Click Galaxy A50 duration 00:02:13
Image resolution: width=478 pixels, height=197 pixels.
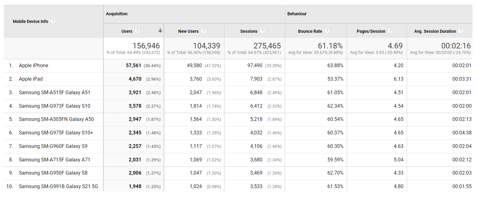[462, 119]
